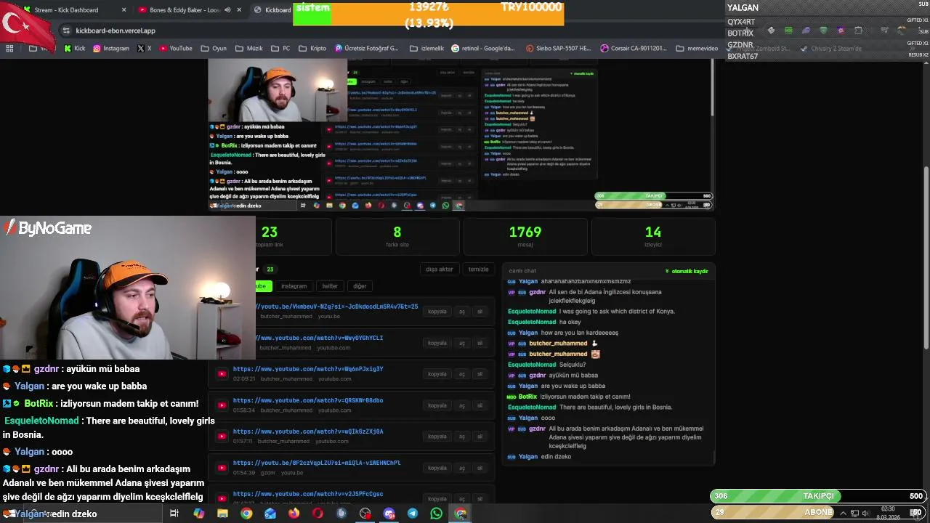Open Opera from the taskbar

(318, 514)
